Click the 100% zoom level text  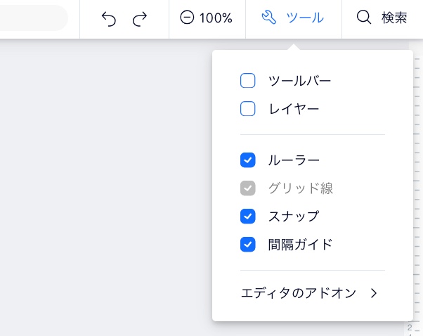[x=216, y=18]
